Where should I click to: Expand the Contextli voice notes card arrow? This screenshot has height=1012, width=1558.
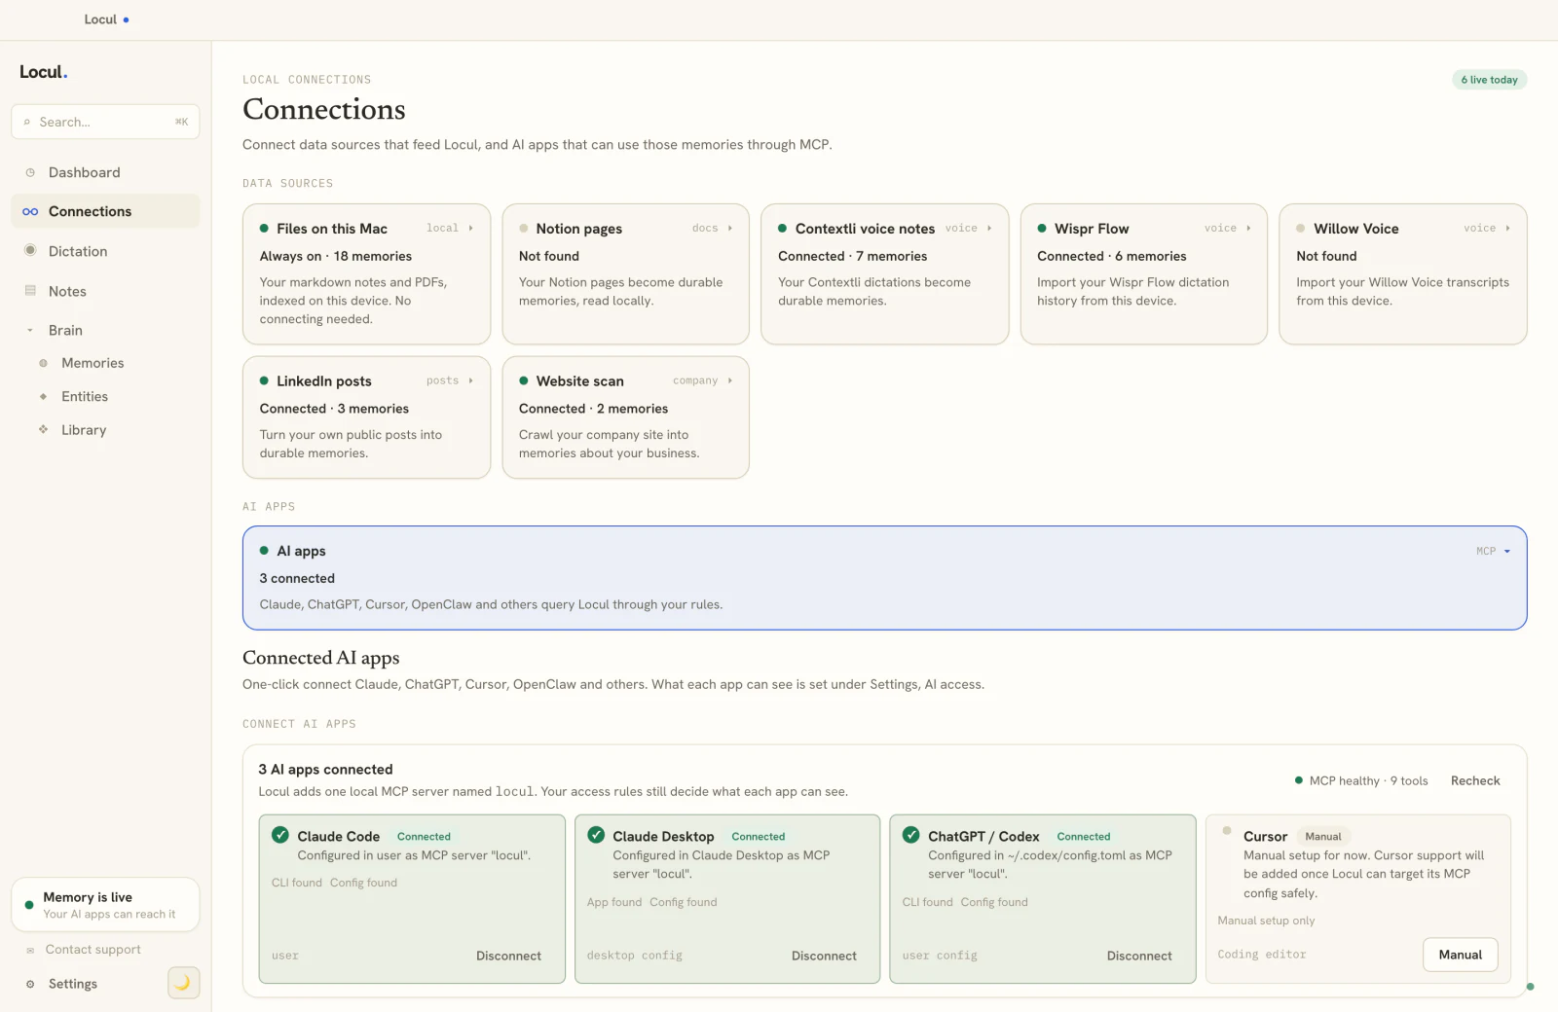(989, 228)
